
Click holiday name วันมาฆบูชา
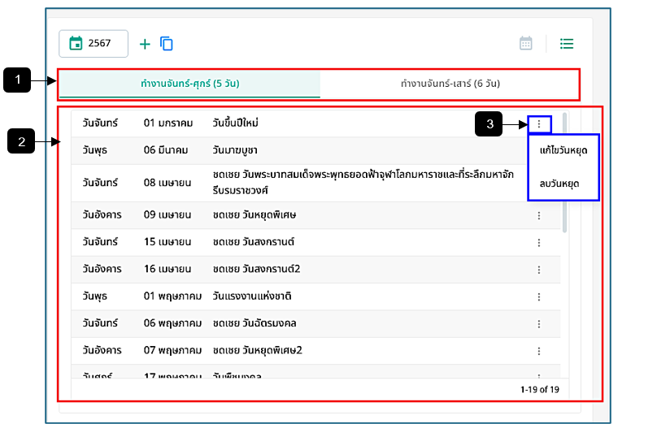(x=235, y=150)
